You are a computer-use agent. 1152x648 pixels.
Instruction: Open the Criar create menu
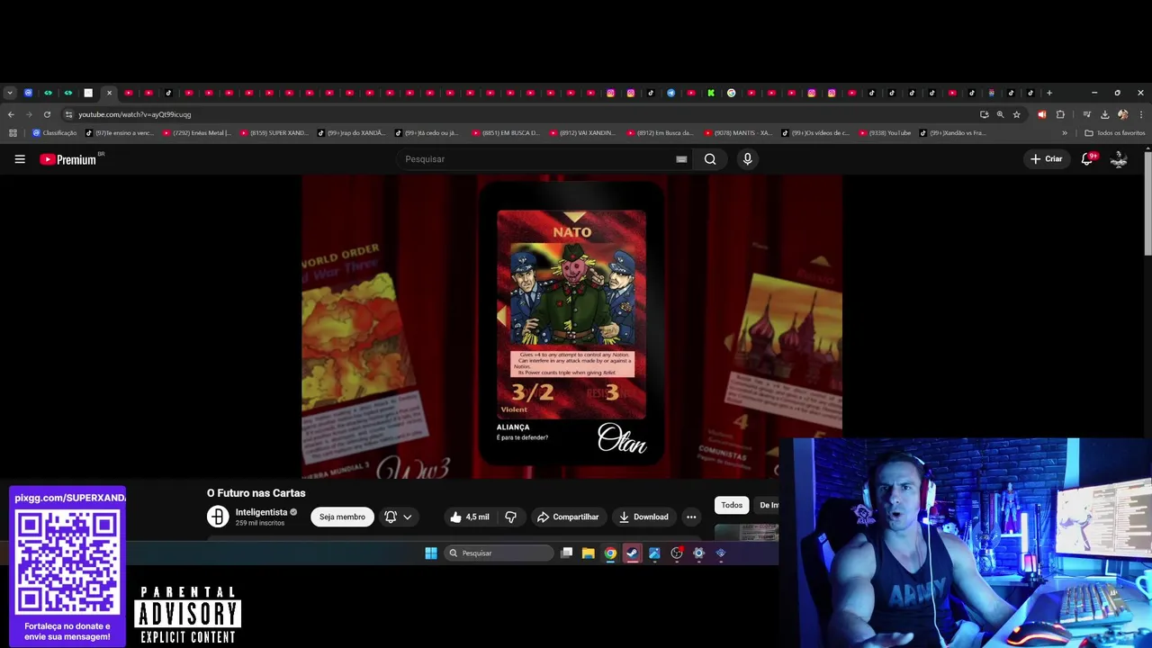1047,159
